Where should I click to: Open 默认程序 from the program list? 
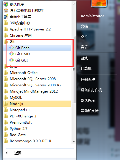[x=37, y=4]
